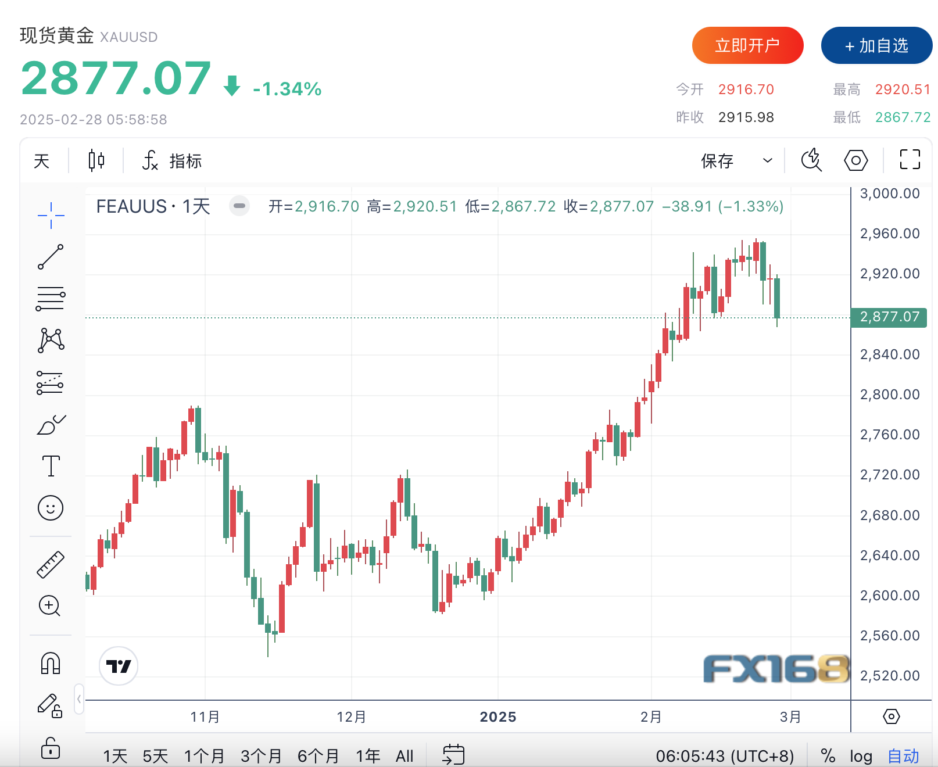Select the trend line drawing tool
This screenshot has width=938, height=767.
click(51, 257)
